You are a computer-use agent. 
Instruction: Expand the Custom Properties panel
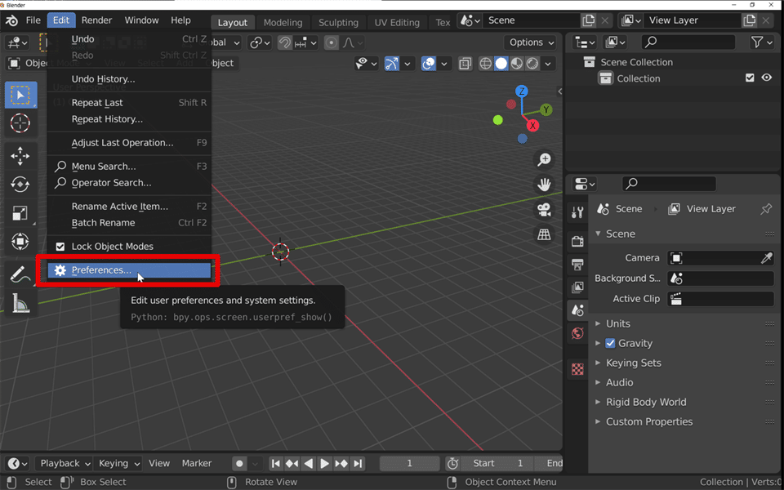point(648,421)
